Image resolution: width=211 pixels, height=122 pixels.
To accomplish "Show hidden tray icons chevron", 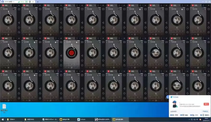I will click(189, 119).
